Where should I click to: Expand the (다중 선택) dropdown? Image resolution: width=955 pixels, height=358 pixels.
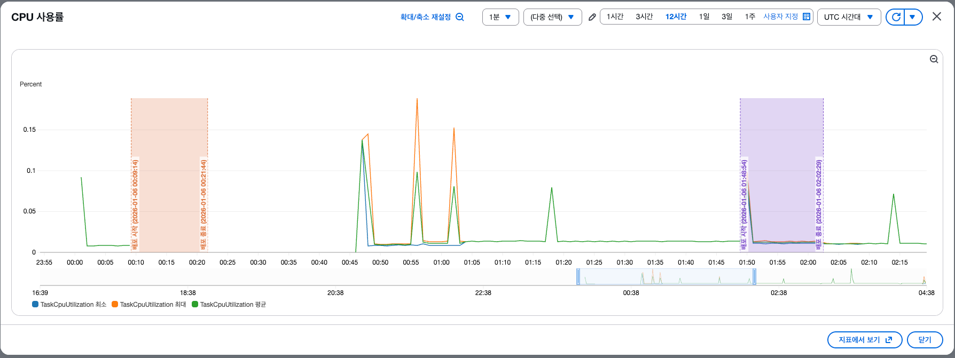[x=552, y=17]
